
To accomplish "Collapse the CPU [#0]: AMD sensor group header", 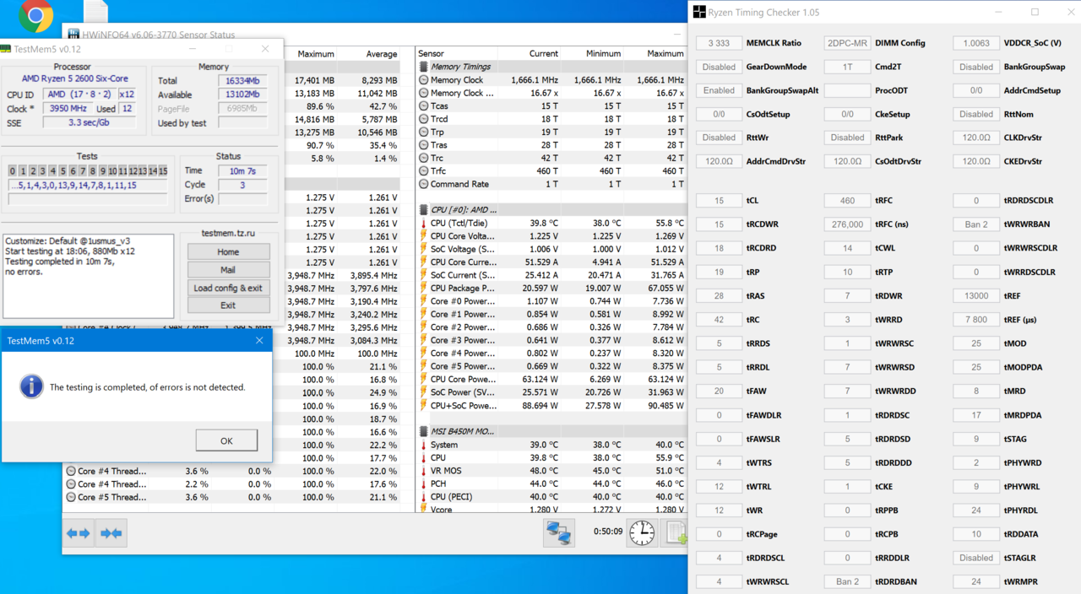I will pos(551,209).
